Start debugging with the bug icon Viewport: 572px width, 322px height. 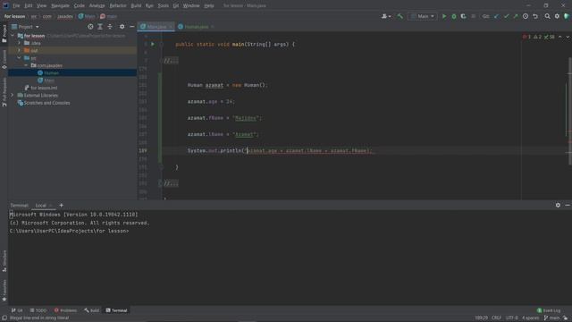[x=454, y=16]
